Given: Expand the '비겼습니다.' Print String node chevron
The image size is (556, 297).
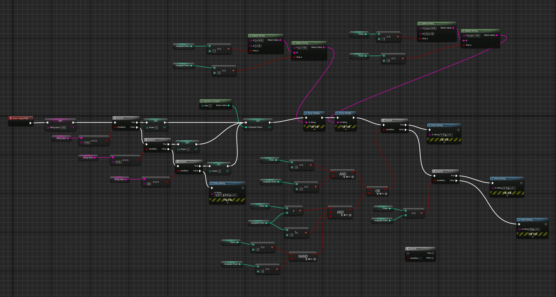Looking at the screenshot, I should pos(507,196).
